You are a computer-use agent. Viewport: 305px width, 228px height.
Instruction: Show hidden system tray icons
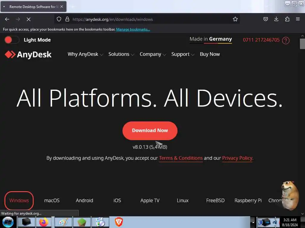(253, 222)
